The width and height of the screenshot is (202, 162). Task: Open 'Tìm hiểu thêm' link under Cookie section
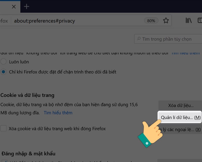(x=58, y=113)
